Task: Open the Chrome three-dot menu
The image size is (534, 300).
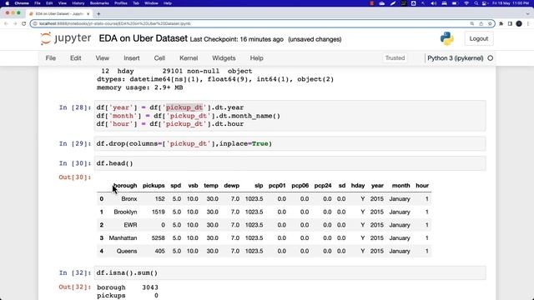Action: [528, 23]
